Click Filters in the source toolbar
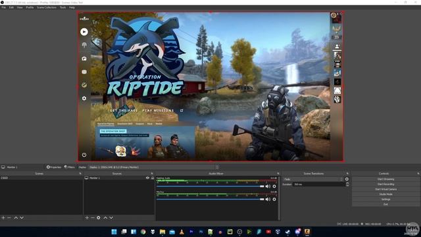Screen dimensions: 421x237 (70, 167)
